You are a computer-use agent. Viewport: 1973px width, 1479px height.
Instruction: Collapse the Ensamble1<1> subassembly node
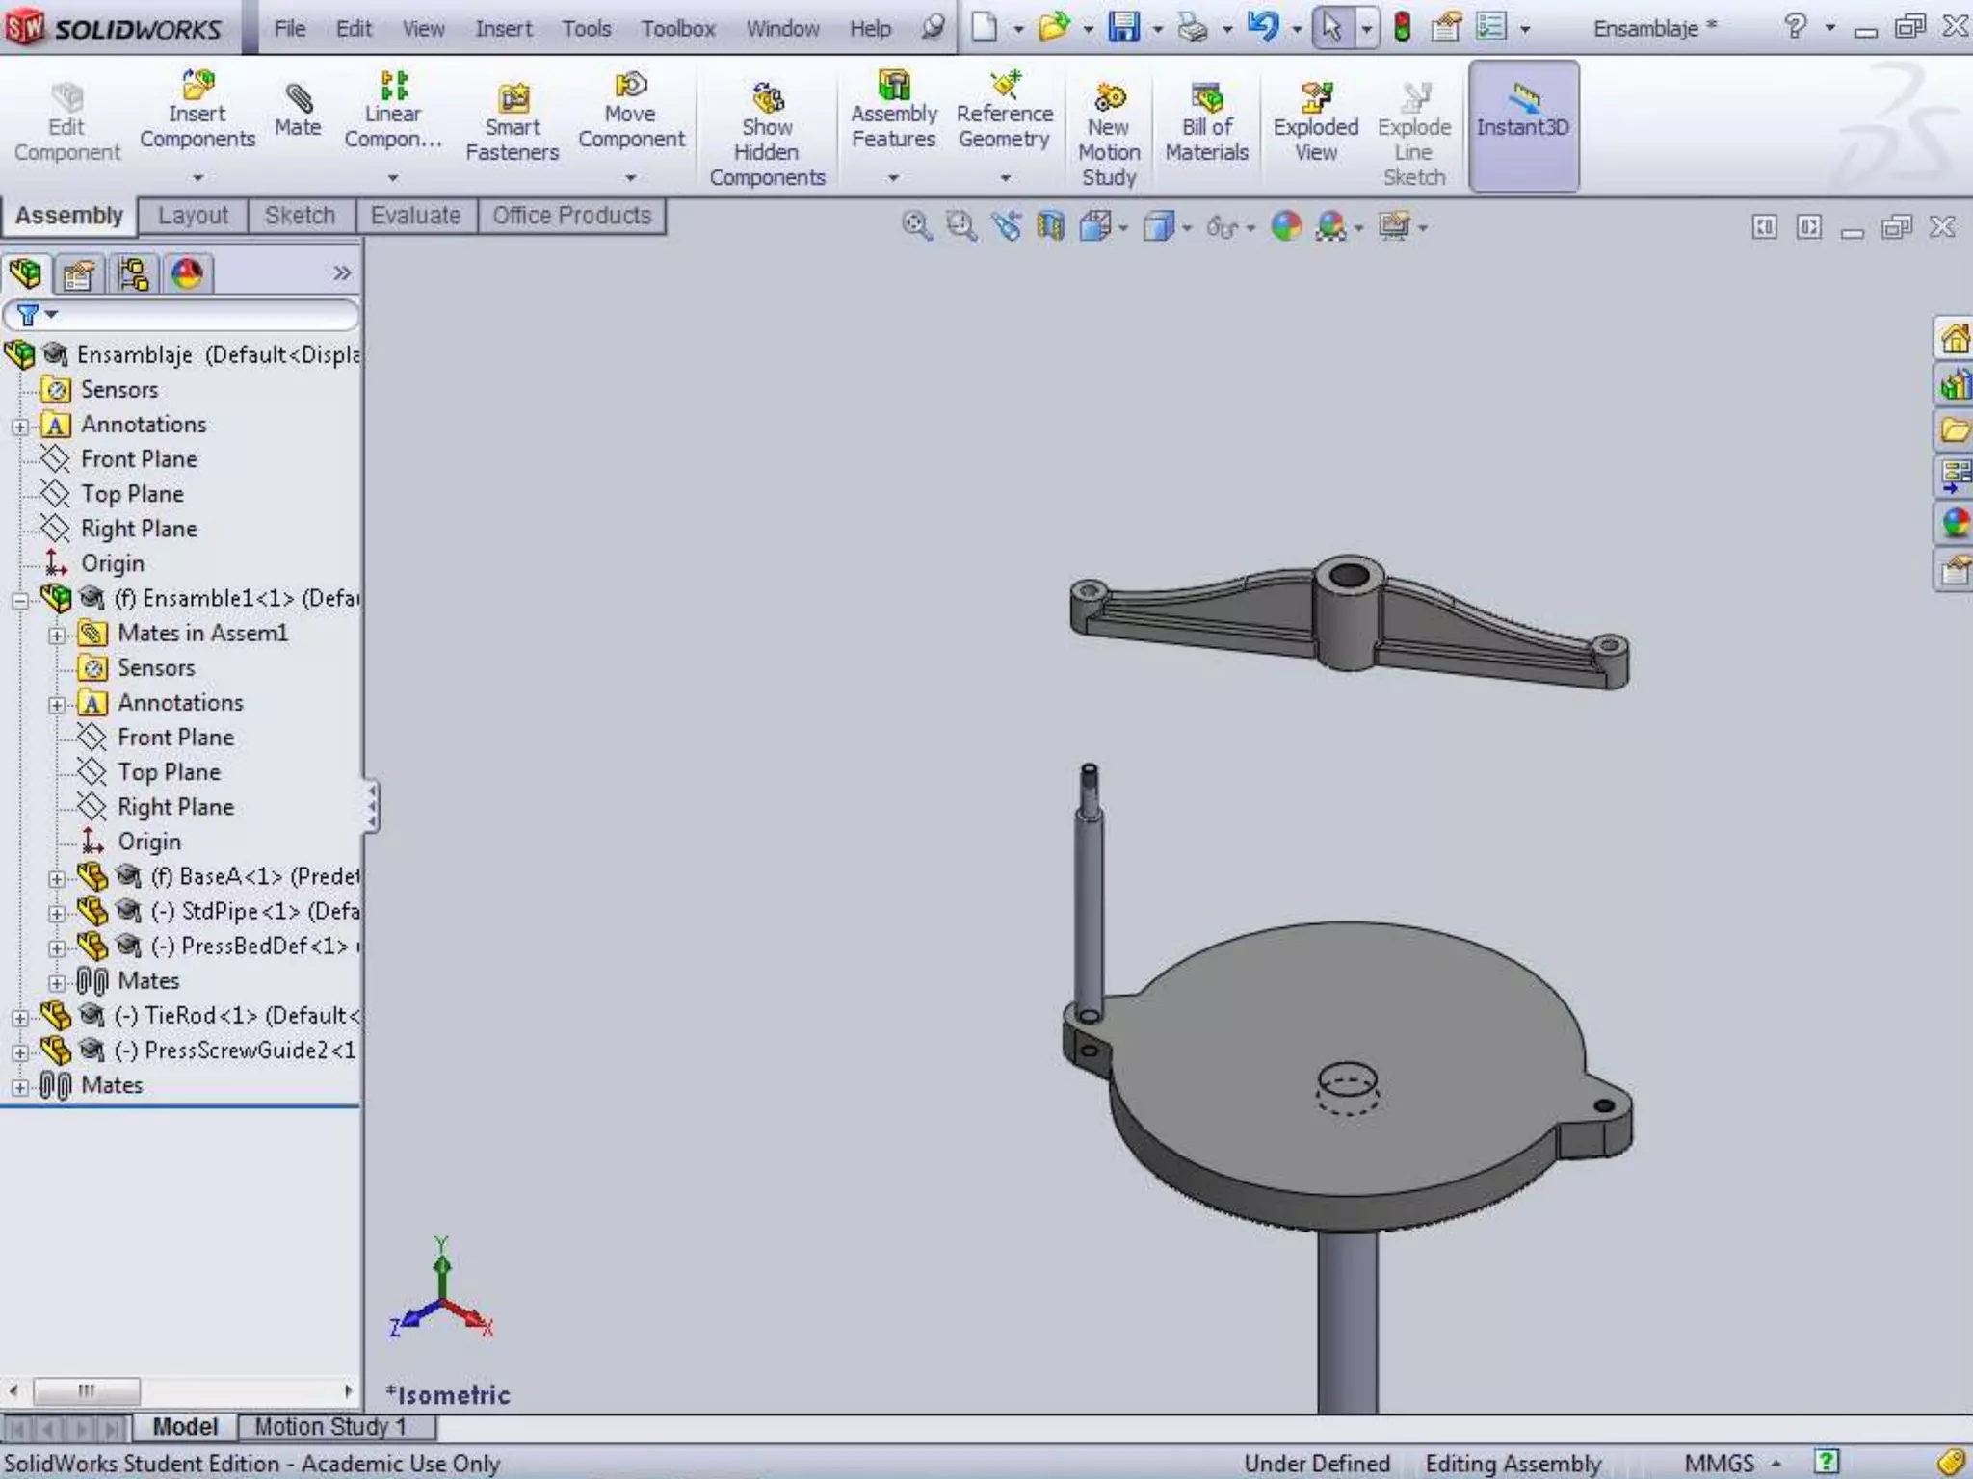(x=19, y=600)
